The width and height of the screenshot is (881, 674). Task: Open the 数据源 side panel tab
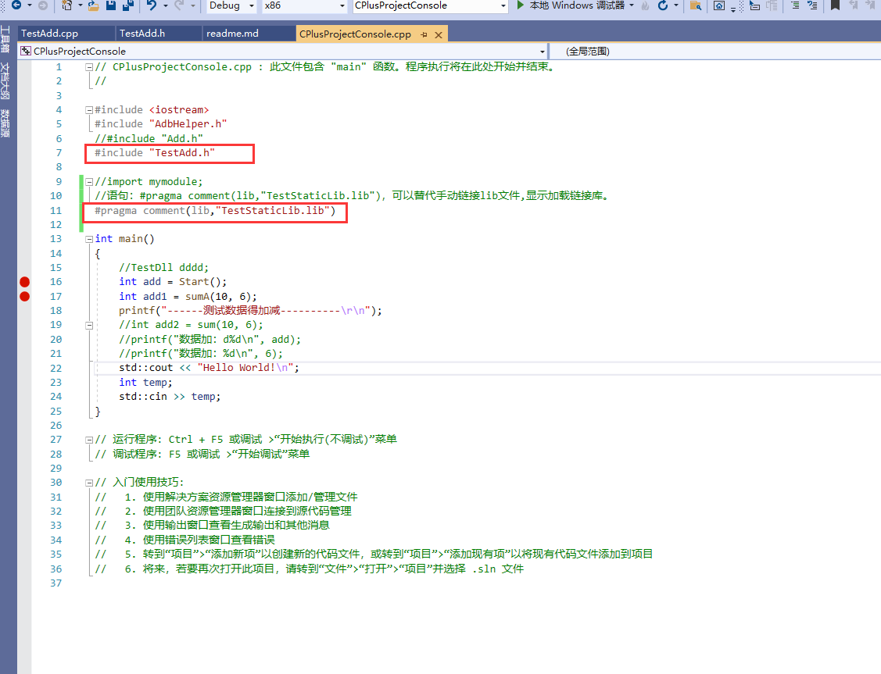tap(5, 123)
